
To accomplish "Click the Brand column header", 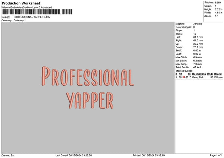I will tap(218, 74).
